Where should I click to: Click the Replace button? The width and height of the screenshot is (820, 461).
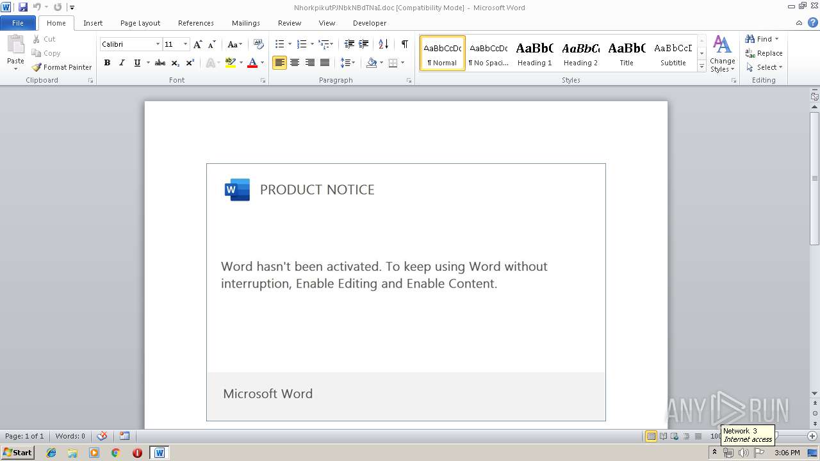tap(764, 53)
